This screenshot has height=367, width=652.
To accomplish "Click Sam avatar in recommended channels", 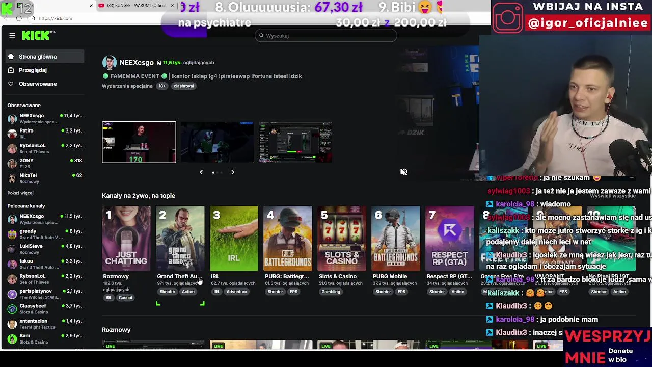I will (x=12, y=338).
